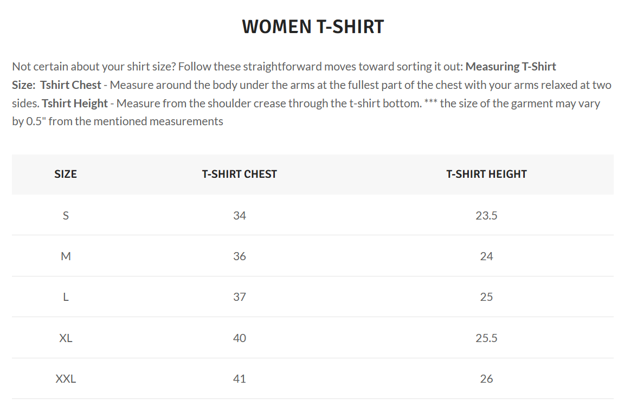Click the SIZE column header
This screenshot has width=637, height=412.
click(66, 174)
